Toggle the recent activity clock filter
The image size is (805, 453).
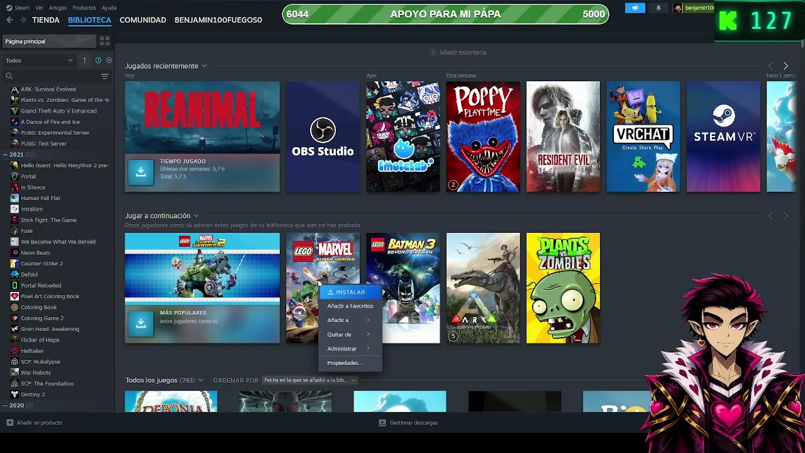(98, 60)
